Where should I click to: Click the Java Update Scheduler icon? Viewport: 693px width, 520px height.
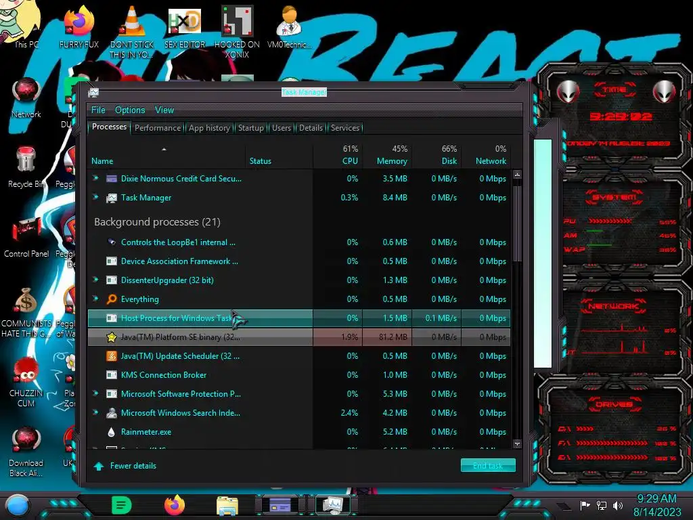pyautogui.click(x=112, y=356)
